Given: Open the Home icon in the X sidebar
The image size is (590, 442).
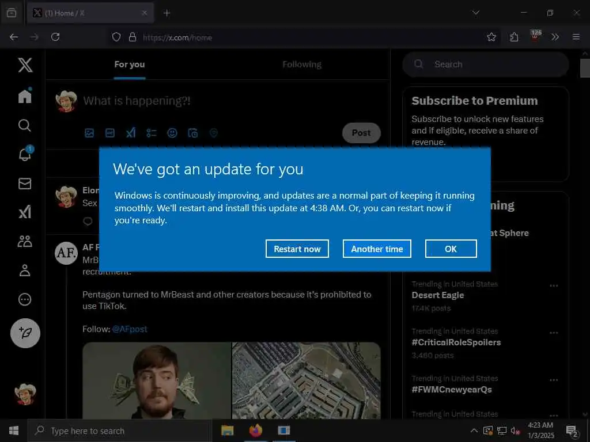Looking at the screenshot, I should click(x=25, y=96).
